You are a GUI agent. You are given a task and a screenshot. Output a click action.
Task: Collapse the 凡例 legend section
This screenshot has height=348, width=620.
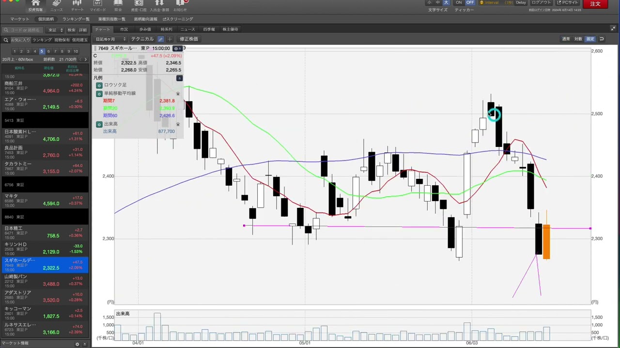(x=179, y=78)
